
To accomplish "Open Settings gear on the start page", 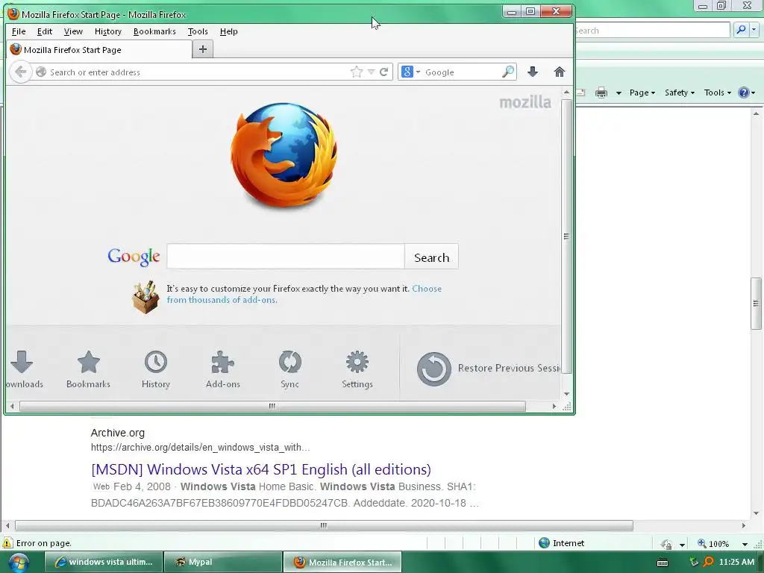I will click(357, 370).
